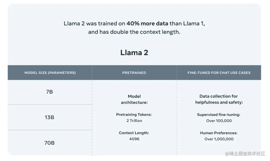This screenshot has width=270, height=161.
Task: Click "and has double the context length" line
Action: (x=134, y=32)
